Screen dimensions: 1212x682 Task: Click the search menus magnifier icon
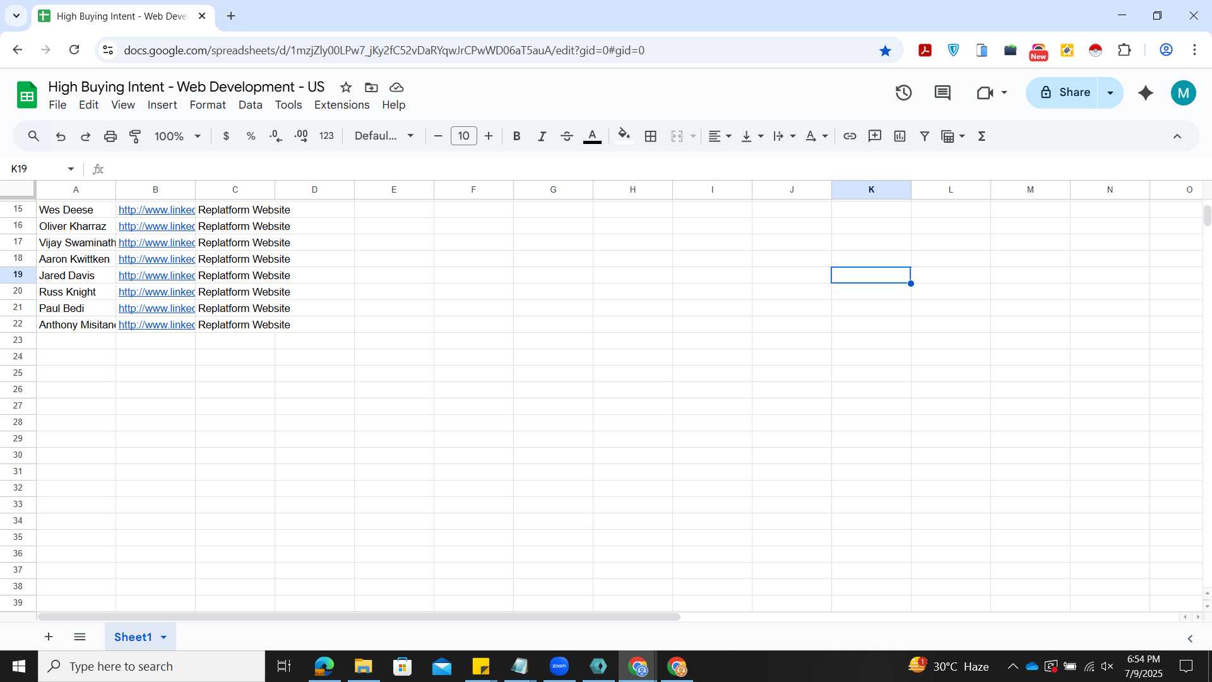(33, 136)
